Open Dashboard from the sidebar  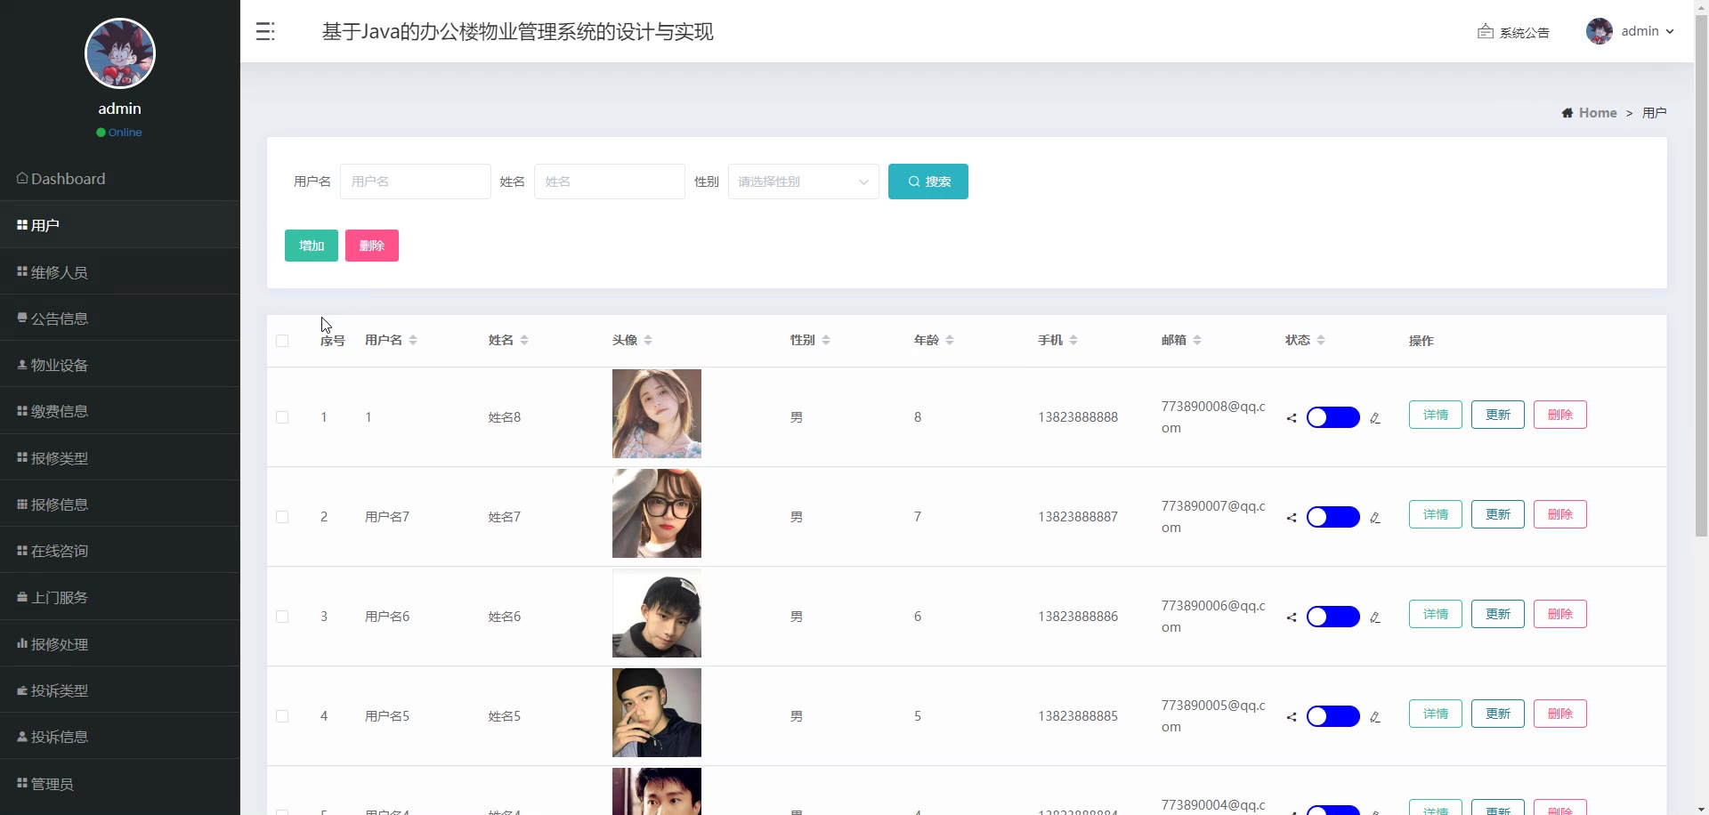tap(120, 178)
